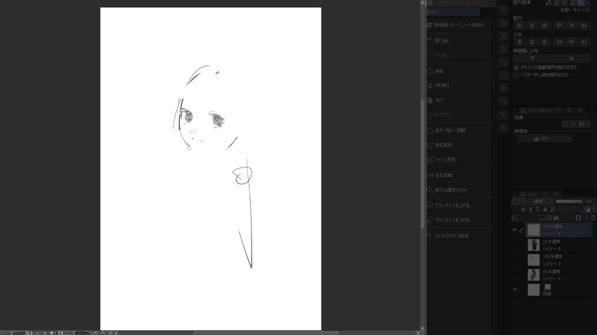Select 自由変形 free transform command
This screenshot has width=597, height=335.
click(x=460, y=145)
